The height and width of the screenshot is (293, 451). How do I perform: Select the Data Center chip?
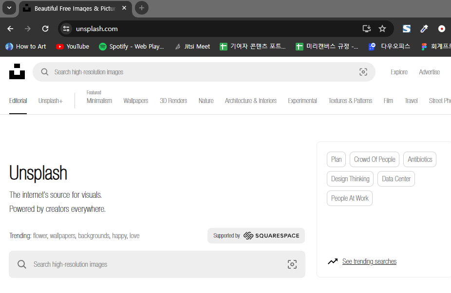coord(396,179)
